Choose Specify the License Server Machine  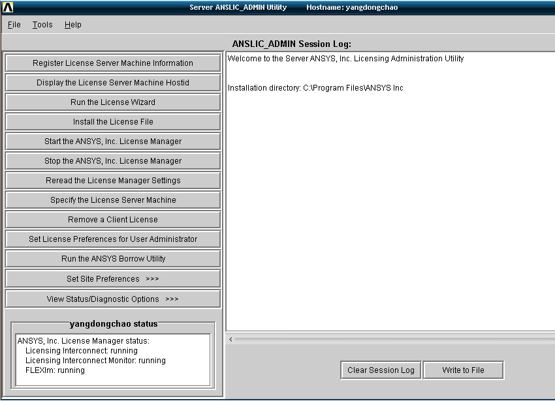coord(113,200)
